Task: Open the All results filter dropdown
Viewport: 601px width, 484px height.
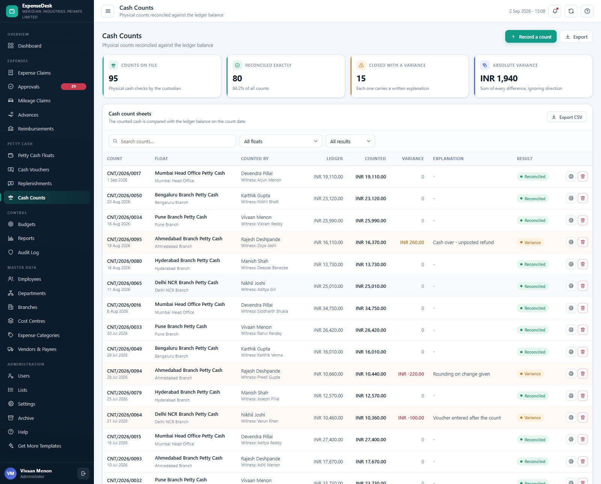Action: [350, 141]
